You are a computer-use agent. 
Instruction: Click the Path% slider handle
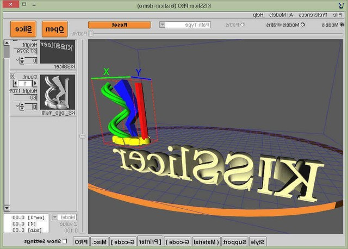point(91,33)
